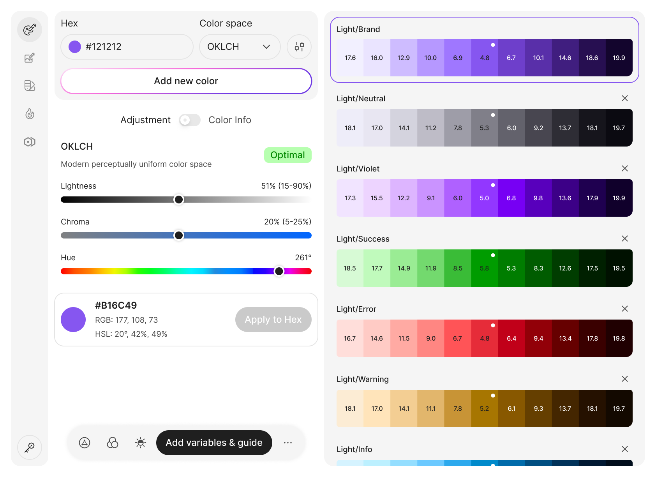Viewport: 656px width, 477px height.
Task: Click the hexagon icon in sidebar
Action: 30,142
